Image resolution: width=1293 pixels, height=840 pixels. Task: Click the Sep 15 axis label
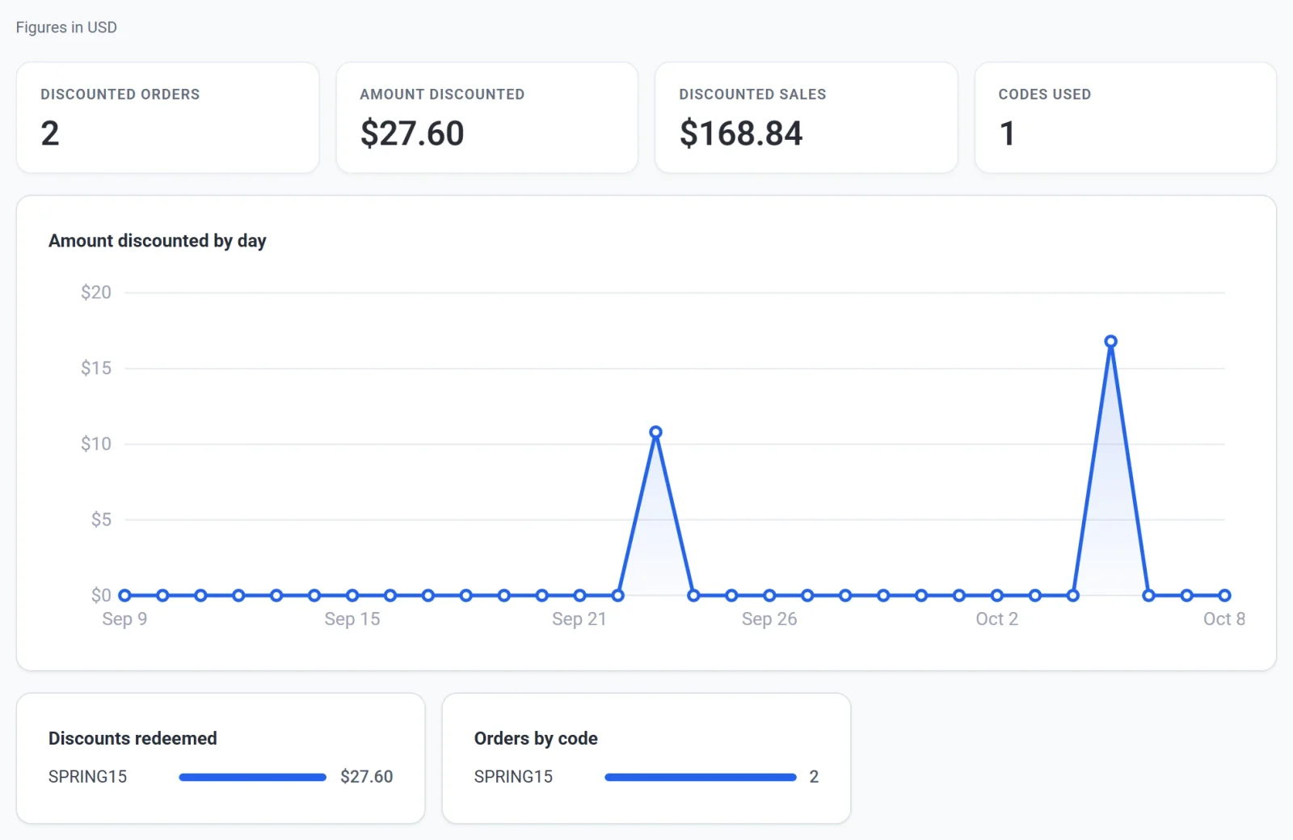click(x=352, y=619)
